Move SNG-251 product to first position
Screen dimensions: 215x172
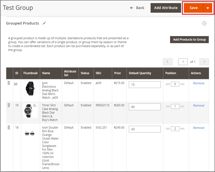pyautogui.click(x=168, y=129)
